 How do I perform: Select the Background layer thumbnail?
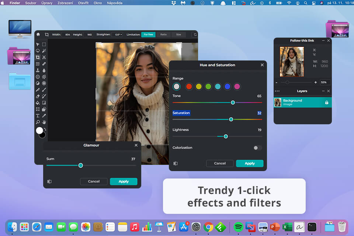(x=278, y=103)
